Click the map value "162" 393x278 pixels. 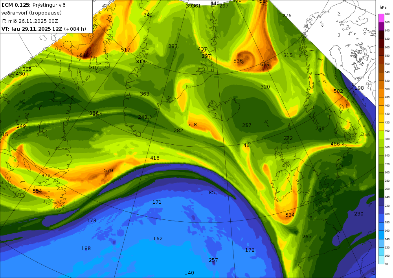coord(158,238)
